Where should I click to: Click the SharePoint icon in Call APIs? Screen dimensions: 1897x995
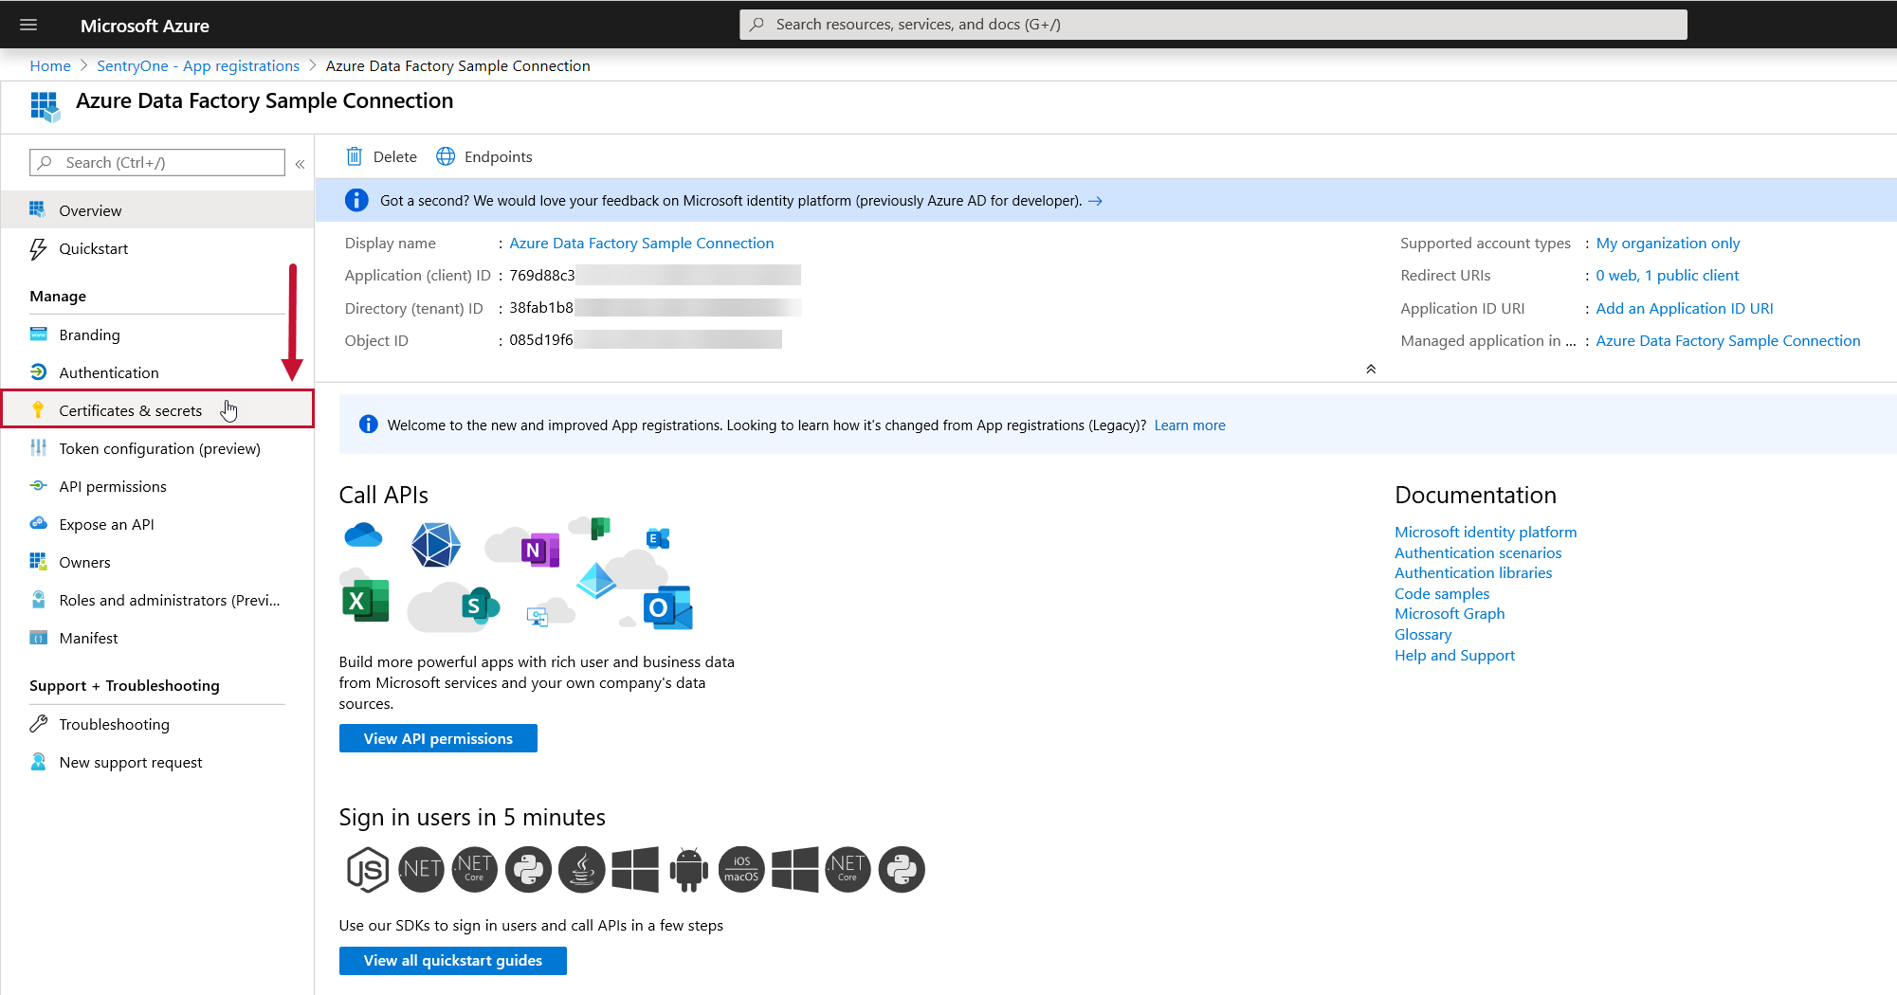(x=480, y=605)
